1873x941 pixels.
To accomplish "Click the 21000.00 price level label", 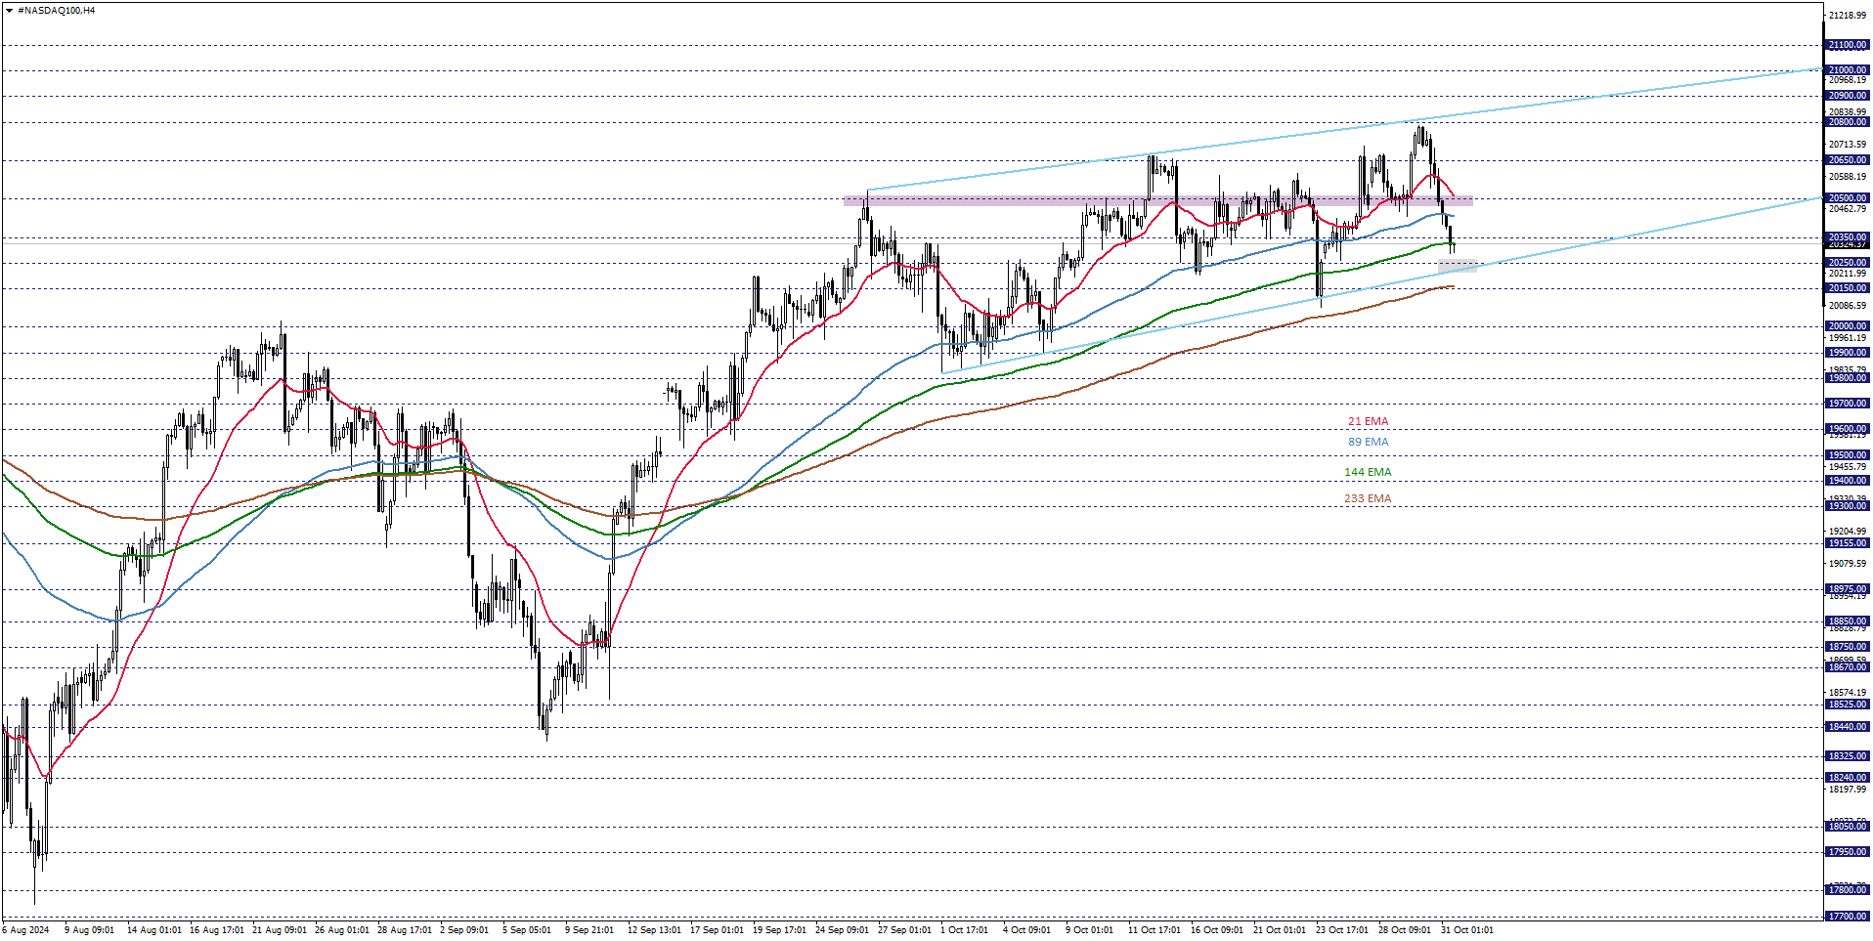I will tap(1848, 70).
